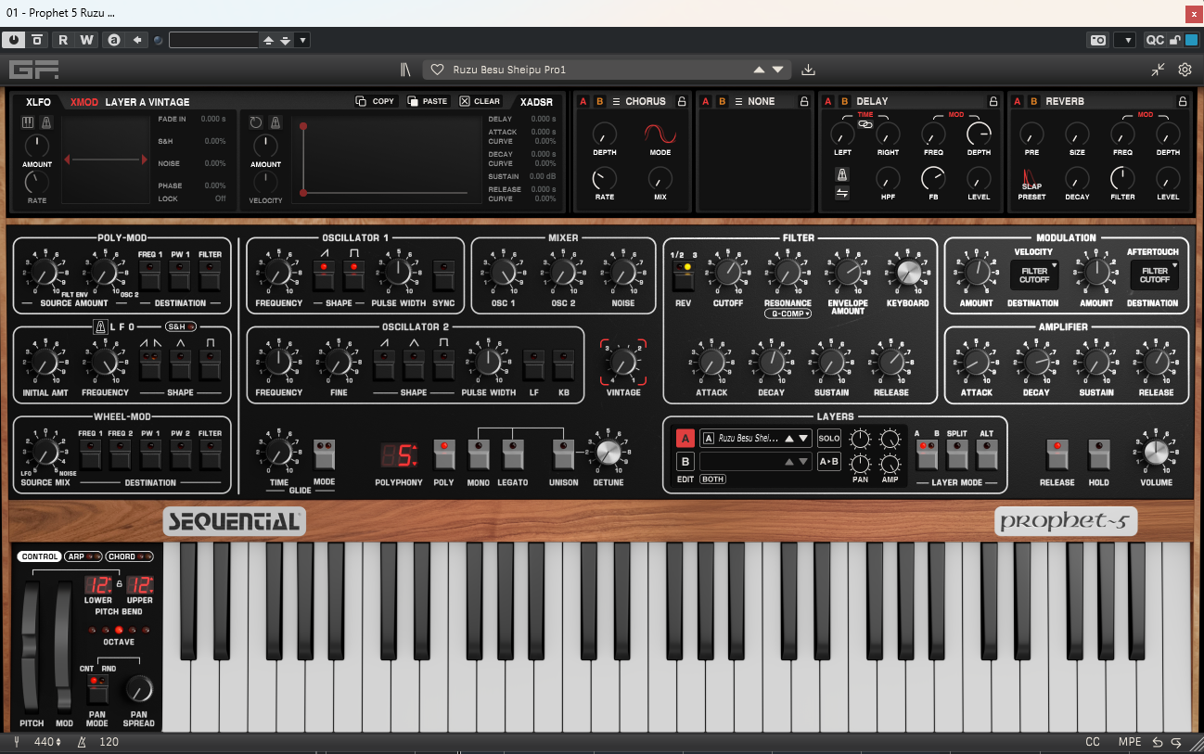The image size is (1204, 754).
Task: Open Layer A preset name dropdown
Action: pos(756,438)
